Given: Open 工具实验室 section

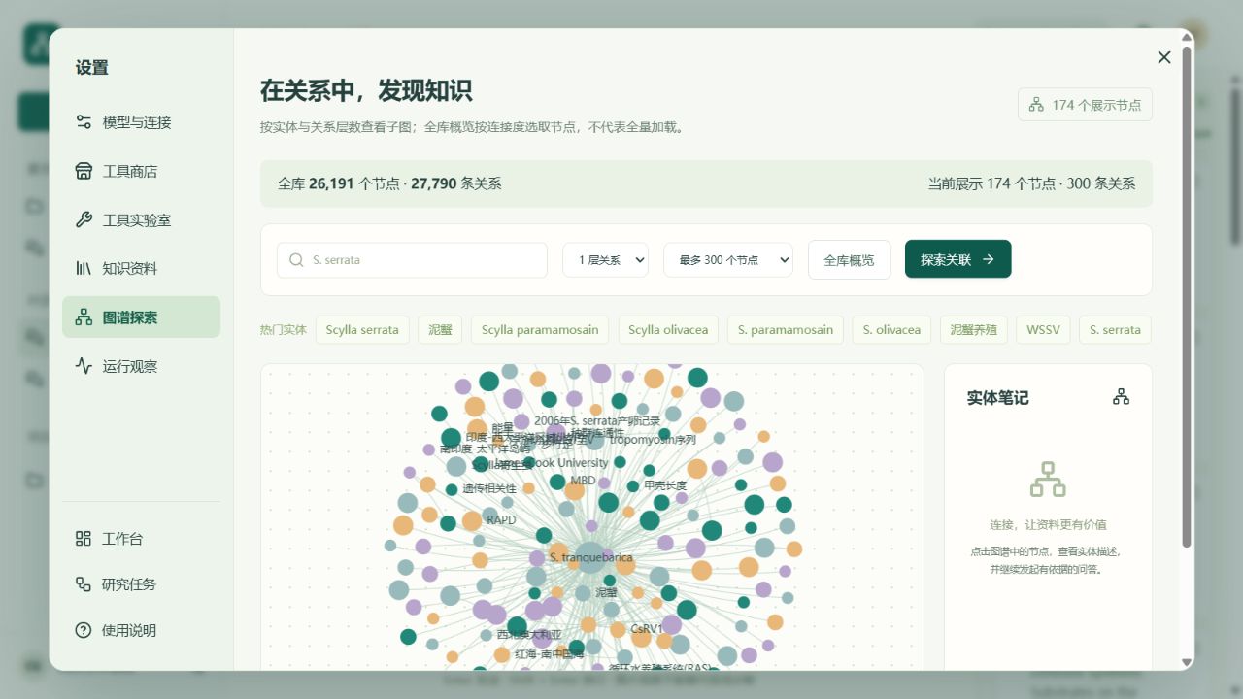Looking at the screenshot, I should pos(141,219).
